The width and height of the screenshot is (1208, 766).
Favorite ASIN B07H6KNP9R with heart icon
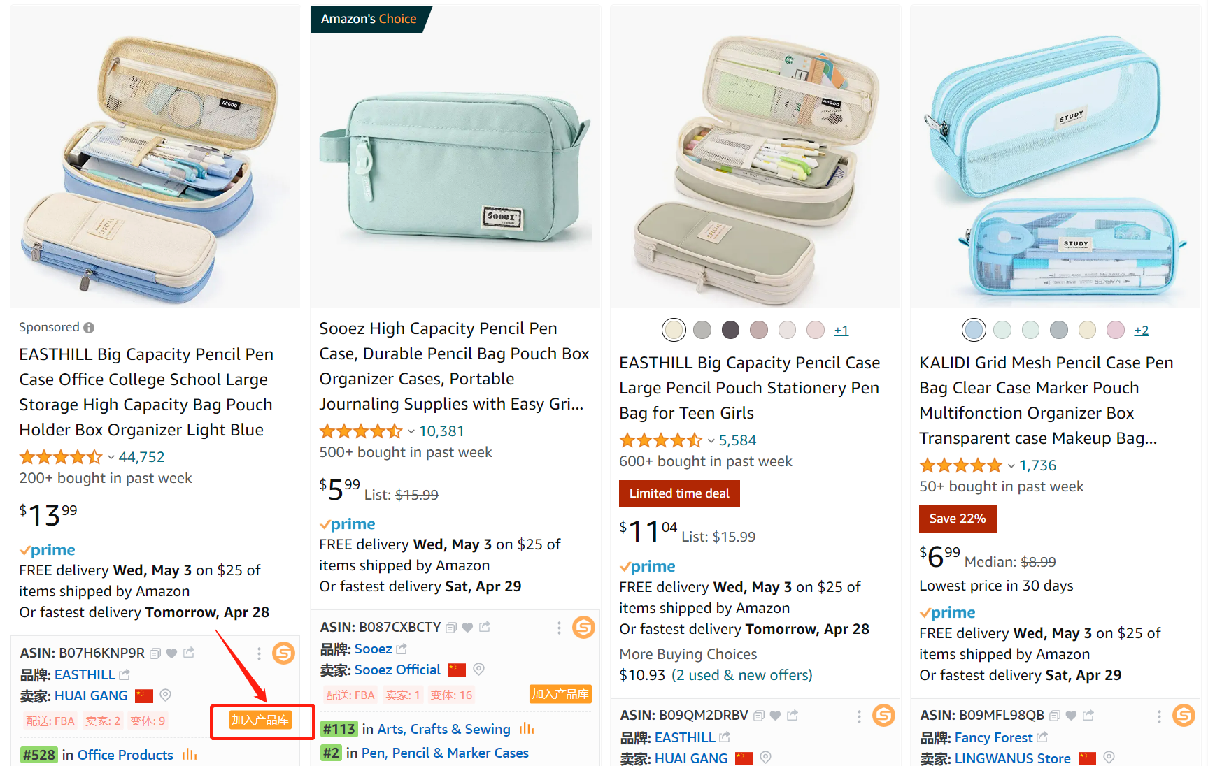(x=171, y=653)
